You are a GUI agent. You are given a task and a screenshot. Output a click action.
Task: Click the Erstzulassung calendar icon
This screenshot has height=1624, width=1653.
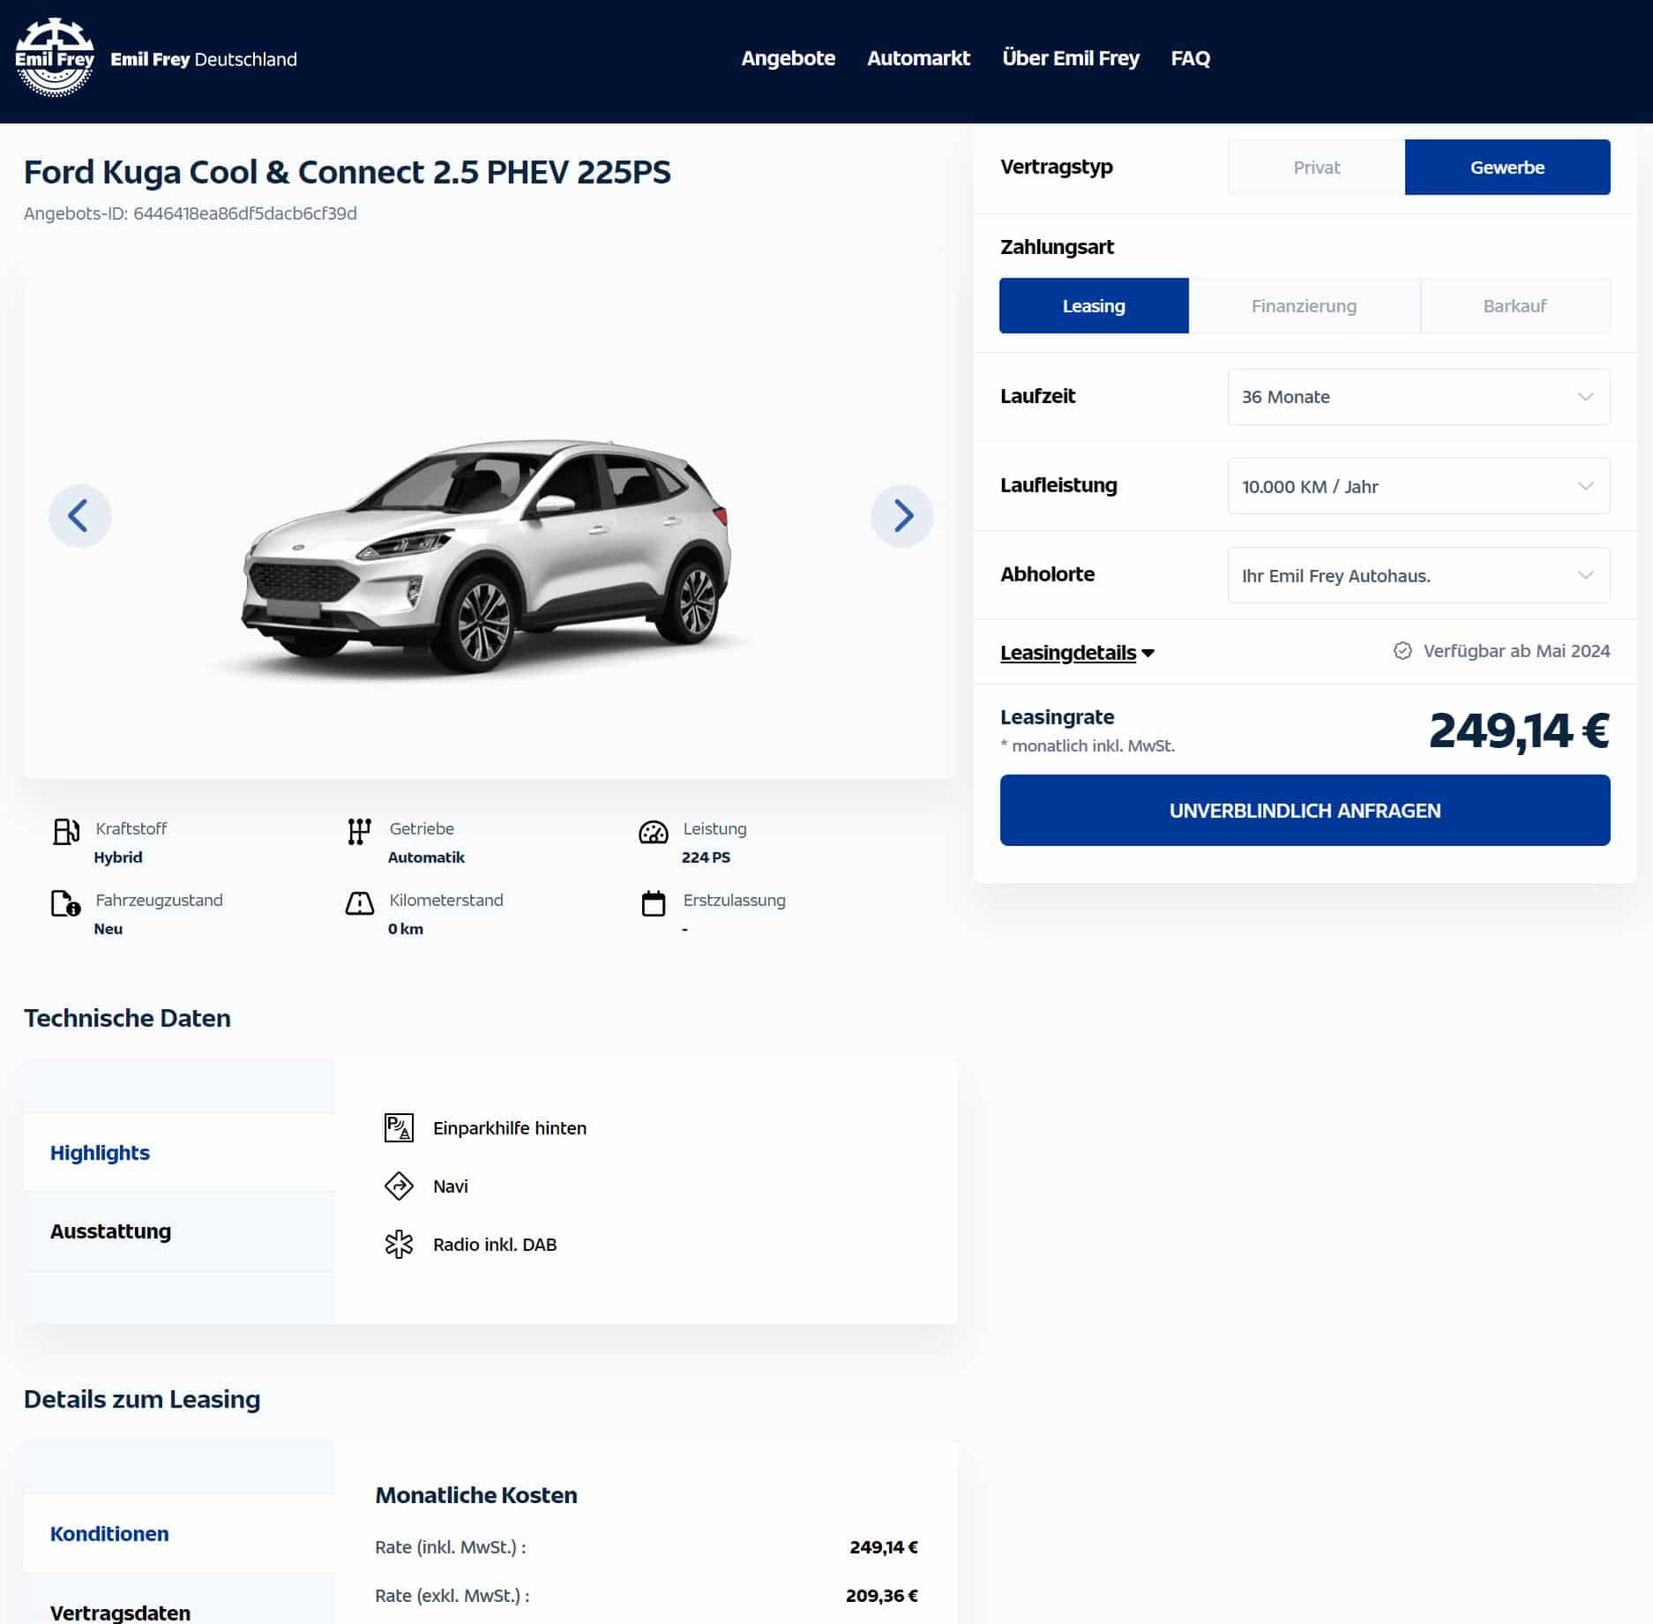click(x=653, y=903)
